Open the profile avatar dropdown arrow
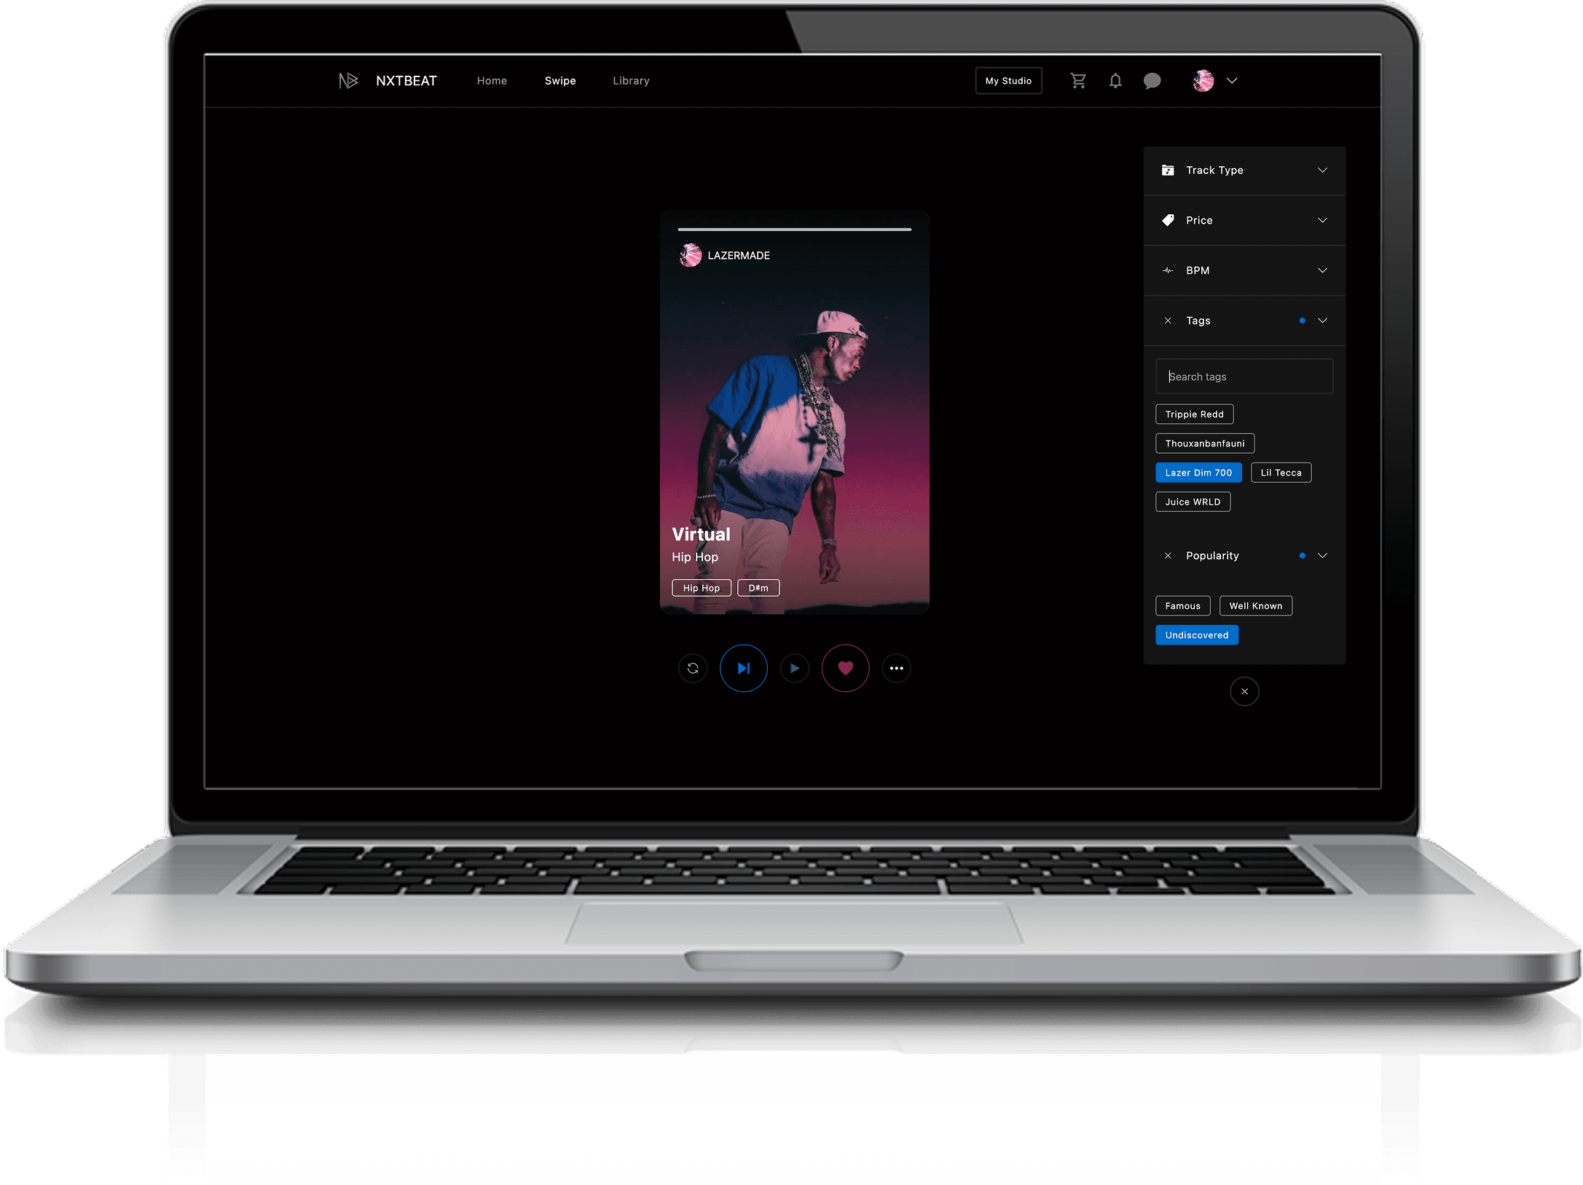 (1232, 81)
